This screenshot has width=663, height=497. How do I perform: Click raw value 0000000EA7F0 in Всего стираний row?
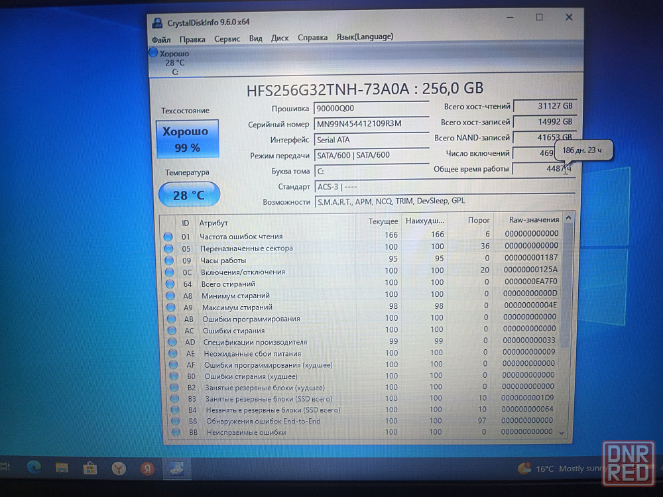point(530,282)
